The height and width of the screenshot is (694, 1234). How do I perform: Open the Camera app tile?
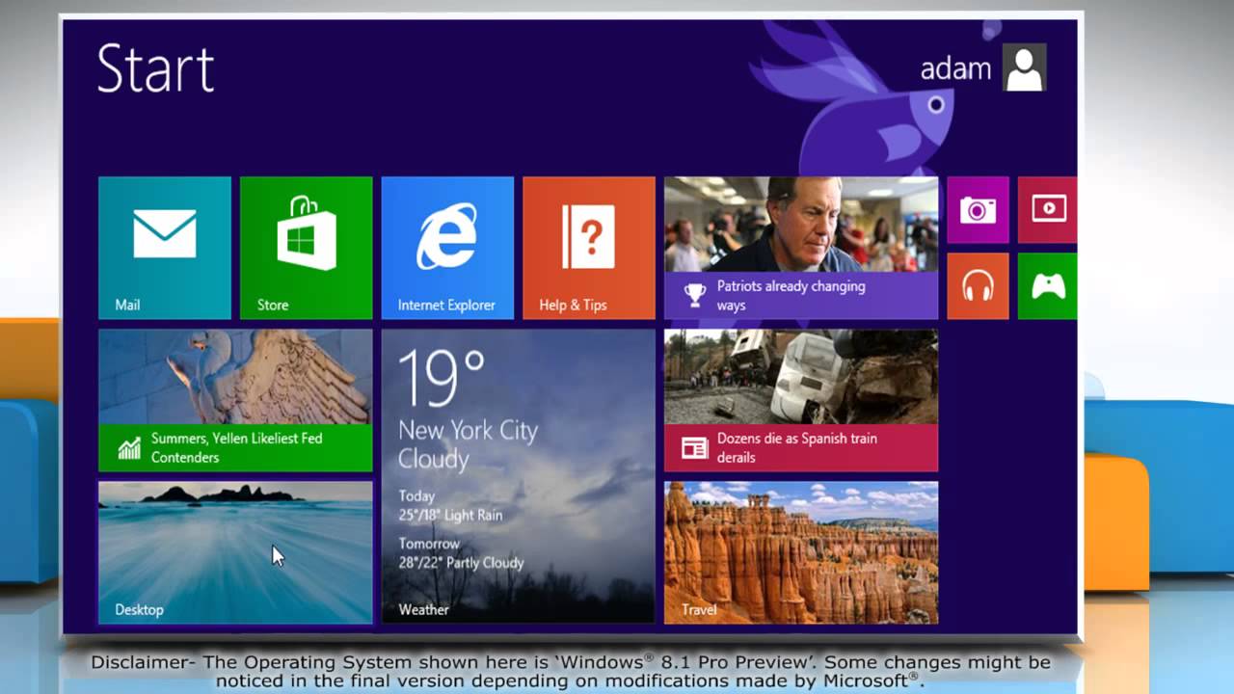pos(978,209)
